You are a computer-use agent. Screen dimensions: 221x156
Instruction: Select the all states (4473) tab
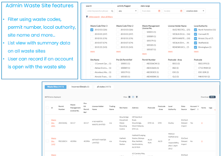[x=104, y=87]
